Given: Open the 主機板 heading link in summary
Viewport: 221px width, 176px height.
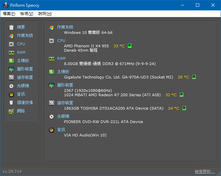Looking at the screenshot, I should [63, 72].
